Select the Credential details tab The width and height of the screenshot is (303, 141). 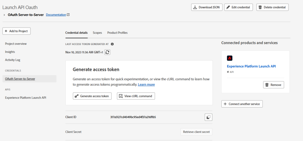[x=76, y=33]
